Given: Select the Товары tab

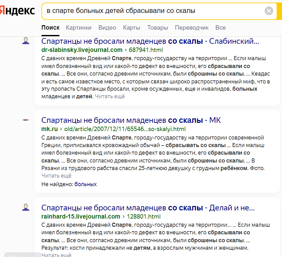Looking at the screenshot, I should click(x=158, y=28).
